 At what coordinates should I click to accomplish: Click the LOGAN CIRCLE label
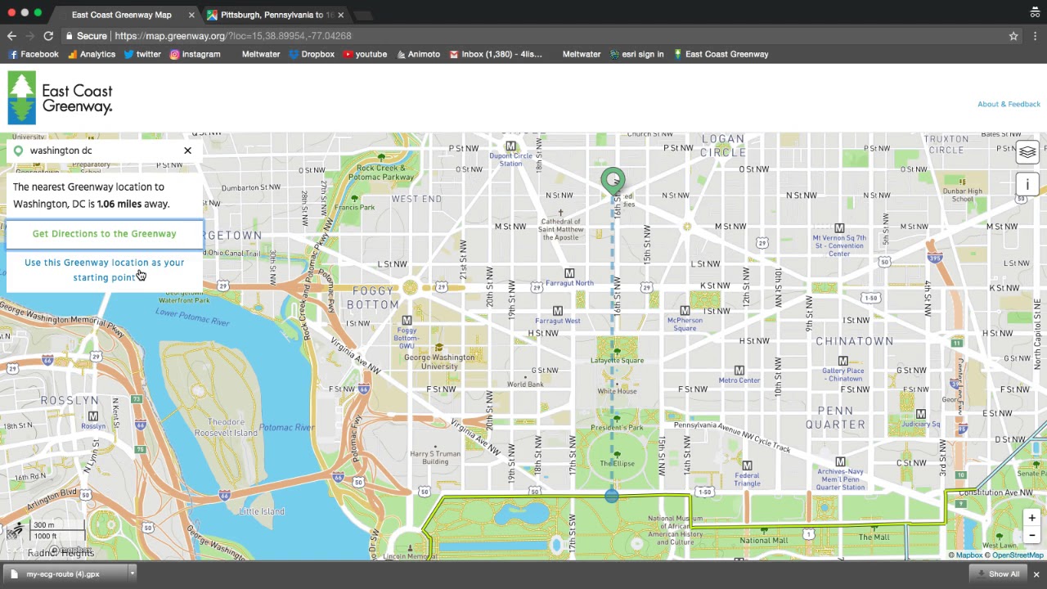point(723,146)
